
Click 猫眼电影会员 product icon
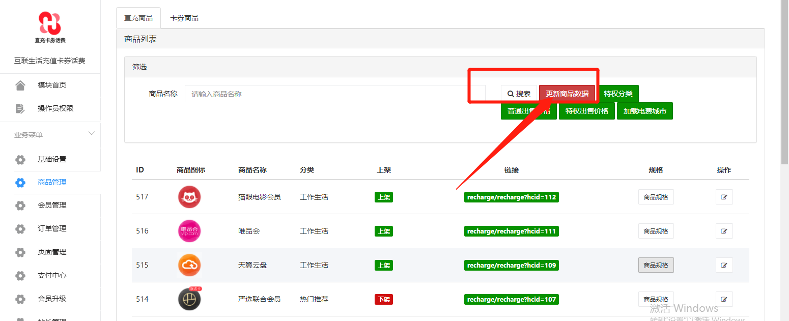[x=189, y=197]
